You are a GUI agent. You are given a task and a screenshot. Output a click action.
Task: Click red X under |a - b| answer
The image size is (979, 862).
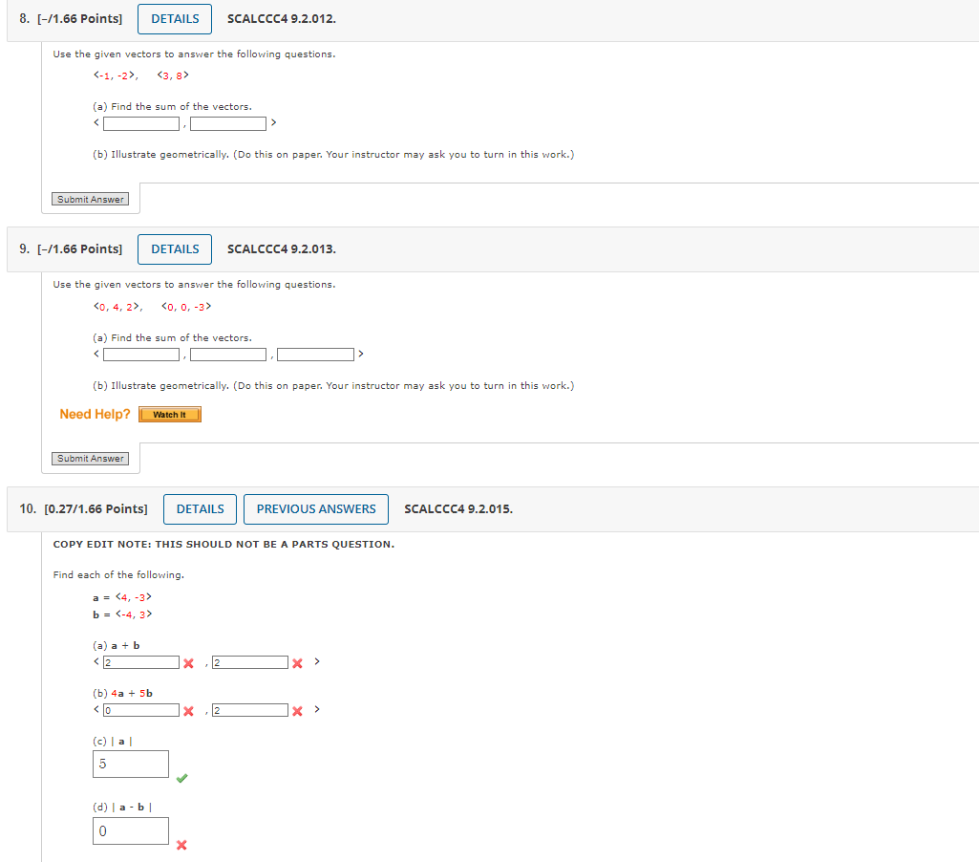[181, 845]
